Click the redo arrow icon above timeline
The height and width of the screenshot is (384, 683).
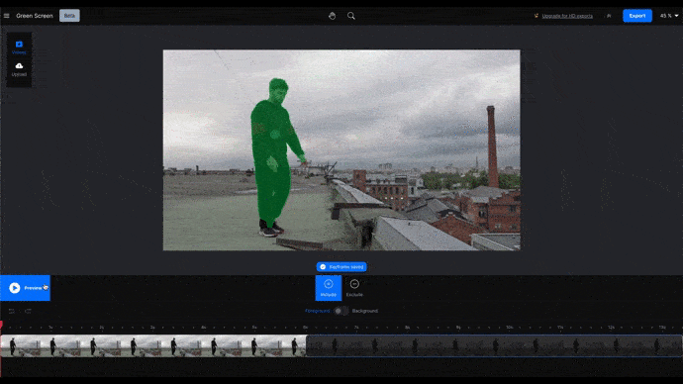coord(28,311)
